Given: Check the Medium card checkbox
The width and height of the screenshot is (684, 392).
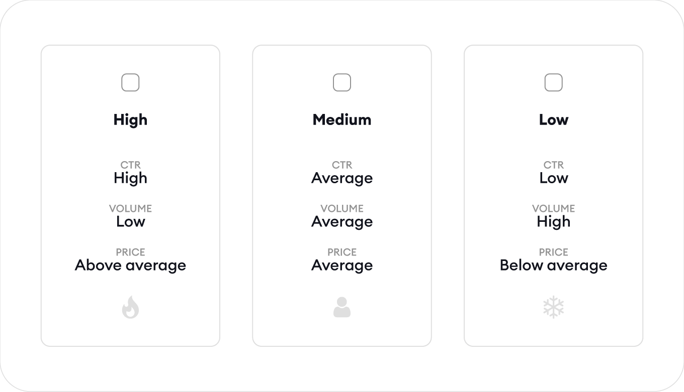Looking at the screenshot, I should tap(342, 82).
